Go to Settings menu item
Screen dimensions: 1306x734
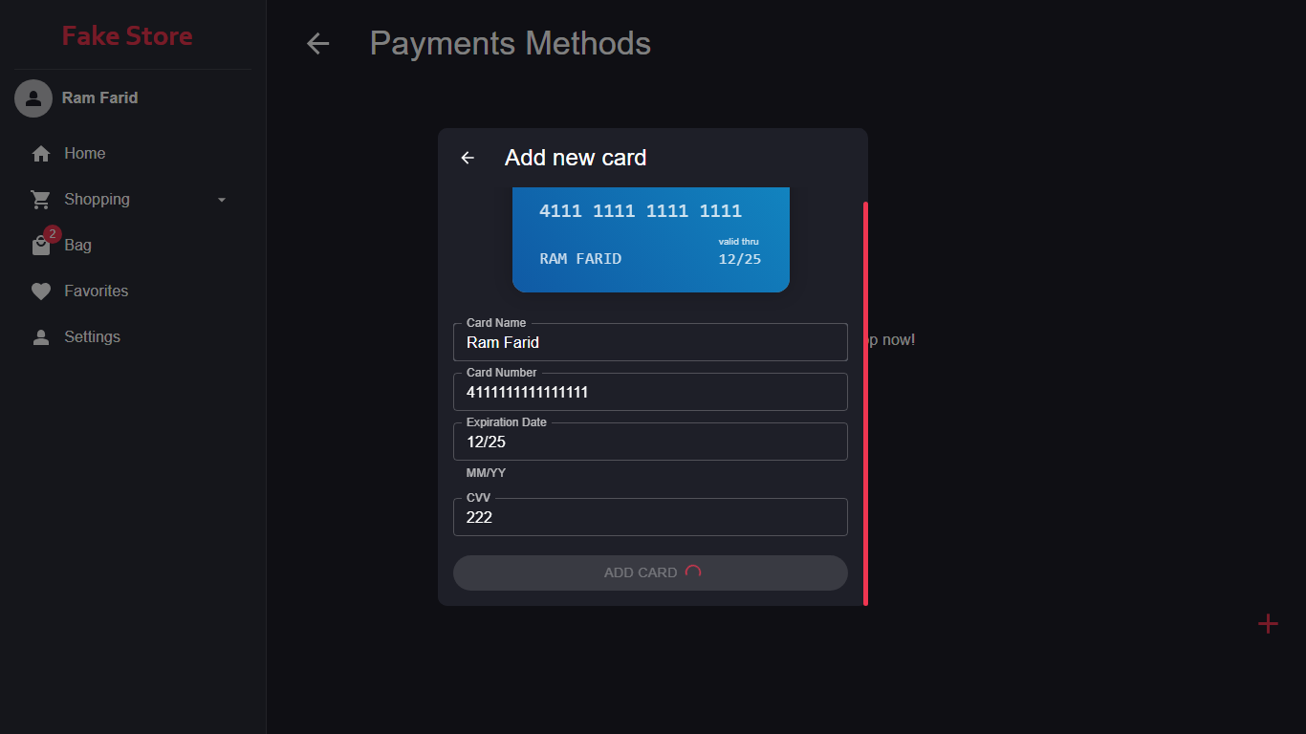(92, 337)
